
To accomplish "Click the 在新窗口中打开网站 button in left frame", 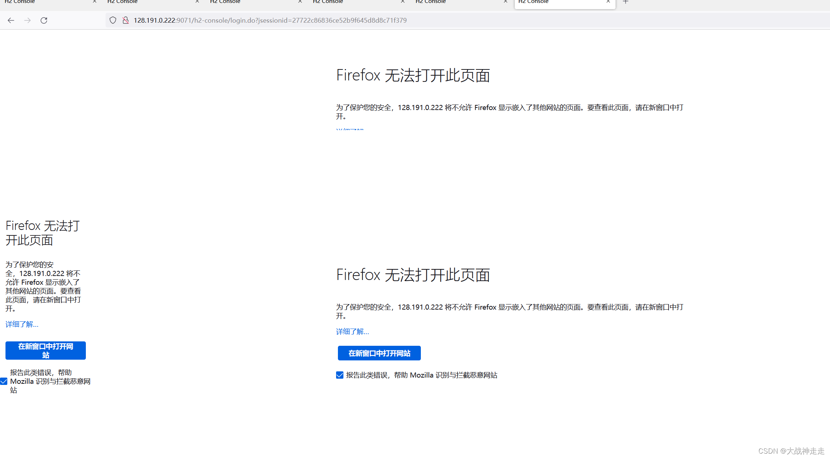I will 46,351.
